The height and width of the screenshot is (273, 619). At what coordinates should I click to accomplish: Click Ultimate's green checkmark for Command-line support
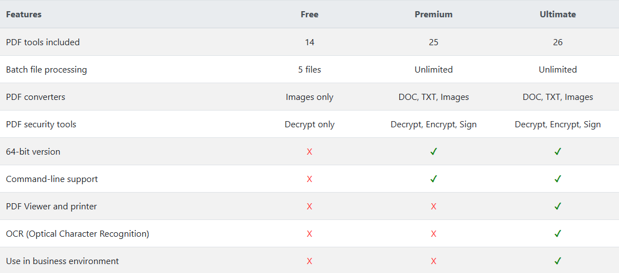click(x=557, y=179)
